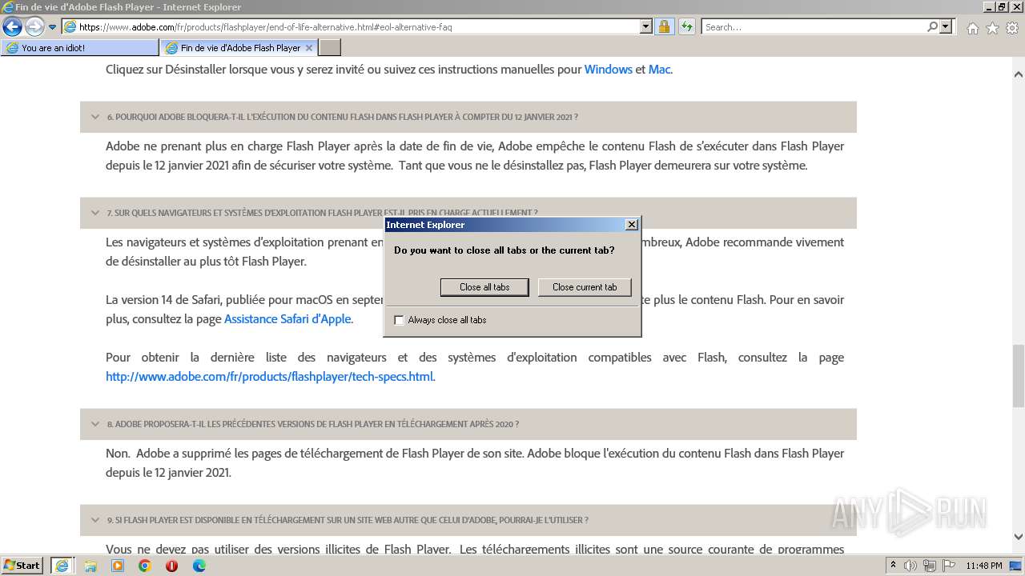The width and height of the screenshot is (1025, 576).
Task: Open search provider dropdown arrow
Action: (947, 26)
